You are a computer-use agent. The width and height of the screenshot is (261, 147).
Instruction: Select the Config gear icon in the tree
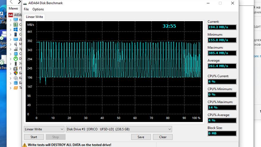(x=16, y=78)
